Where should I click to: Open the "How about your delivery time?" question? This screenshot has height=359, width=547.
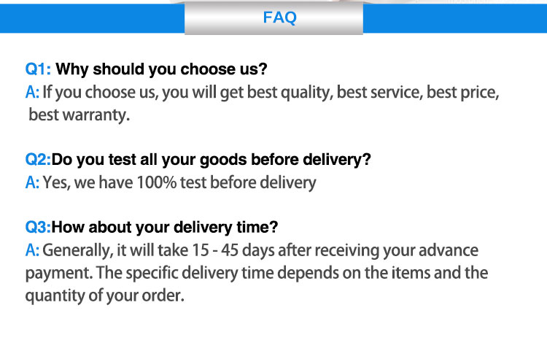165,227
